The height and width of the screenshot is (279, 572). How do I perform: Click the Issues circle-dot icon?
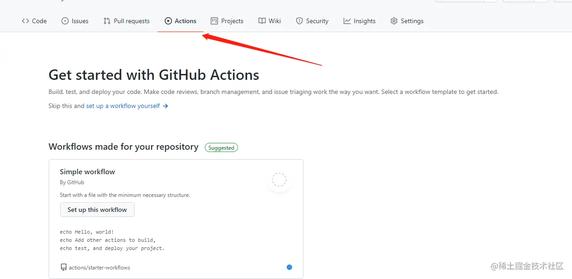point(65,21)
